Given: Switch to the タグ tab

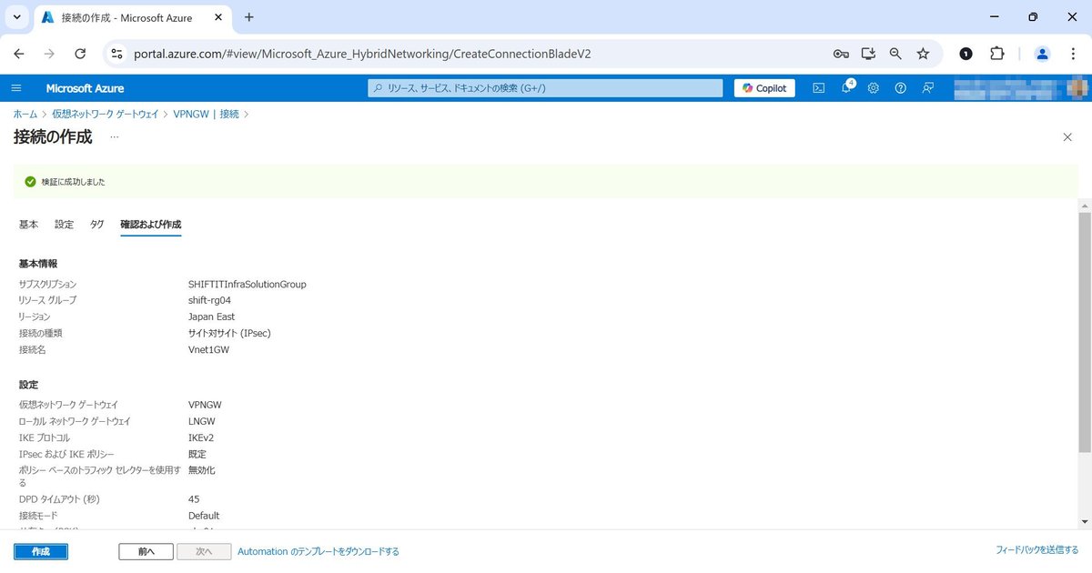Looking at the screenshot, I should (x=96, y=224).
